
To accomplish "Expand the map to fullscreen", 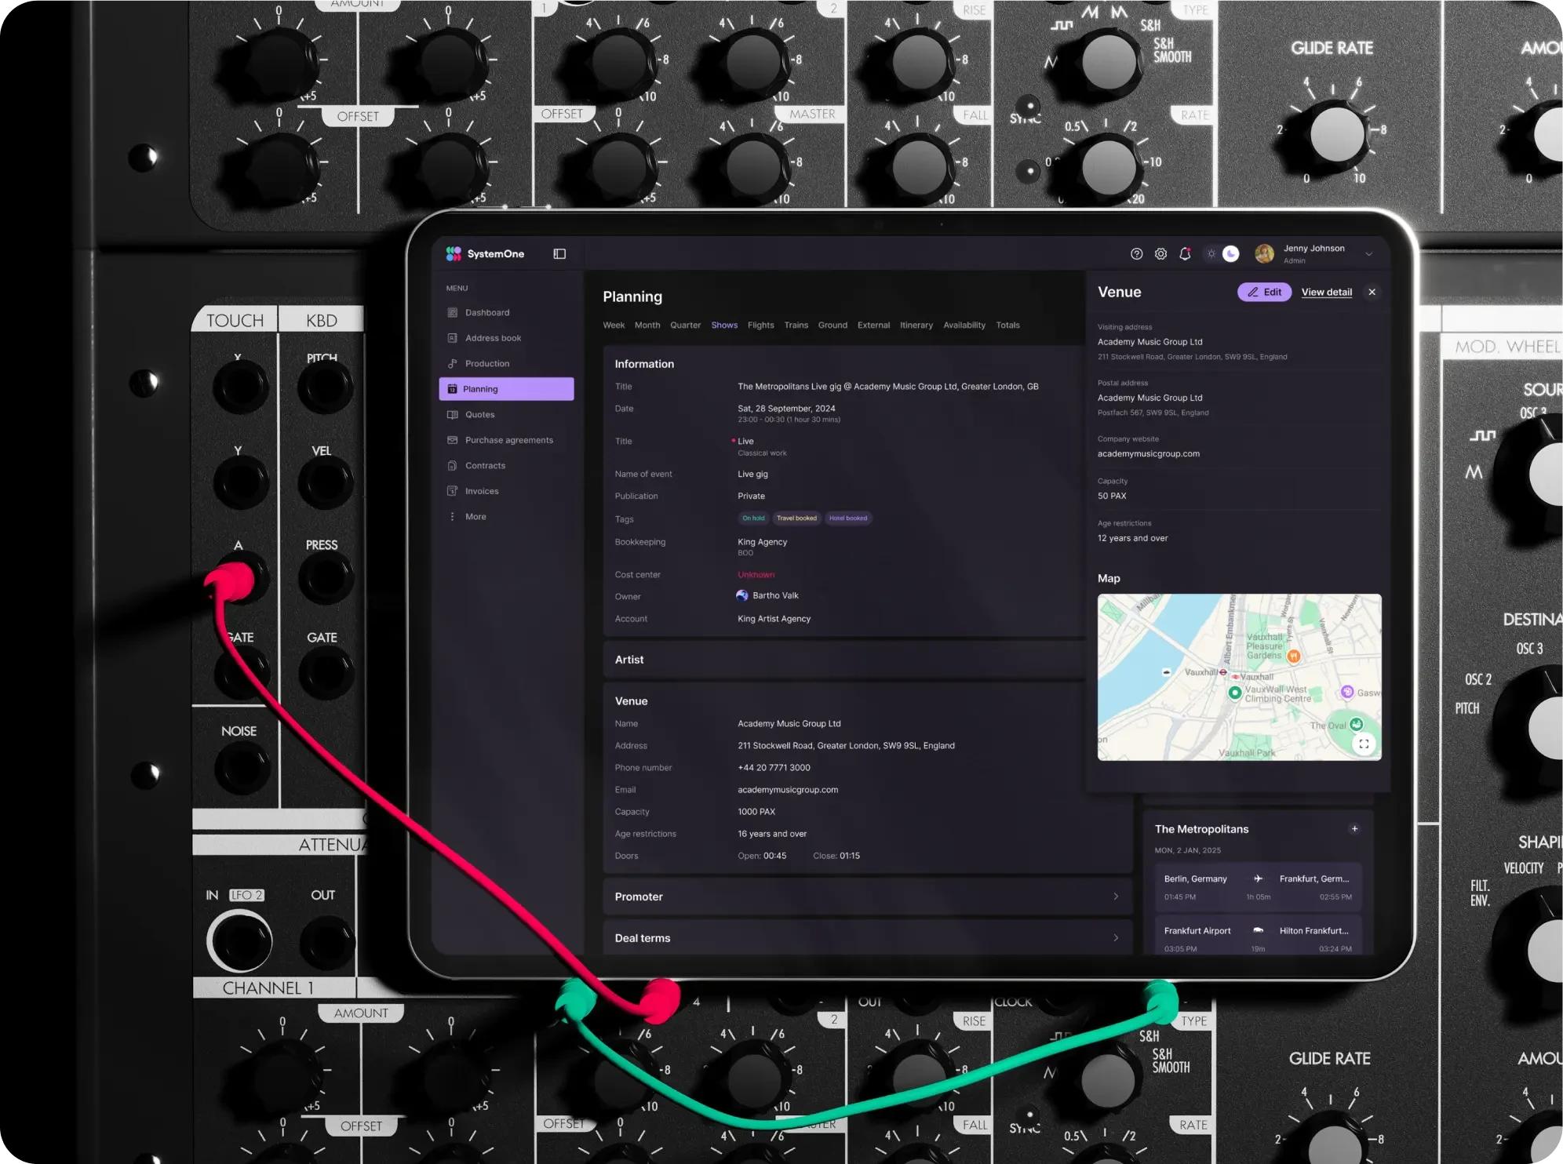I will [x=1364, y=744].
